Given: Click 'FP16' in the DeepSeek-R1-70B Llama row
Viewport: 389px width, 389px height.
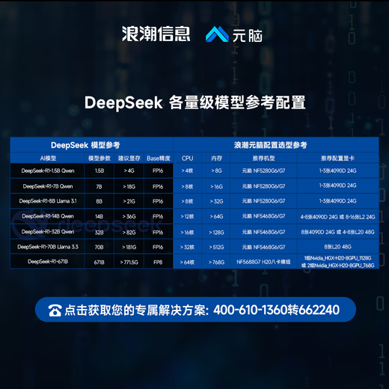Looking at the screenshot, I should point(158,247).
